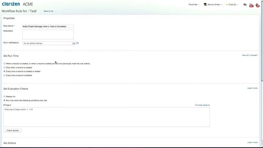Select 'When a record is created, or edited' radio
Screen dimensions: 263x148
(5, 64)
